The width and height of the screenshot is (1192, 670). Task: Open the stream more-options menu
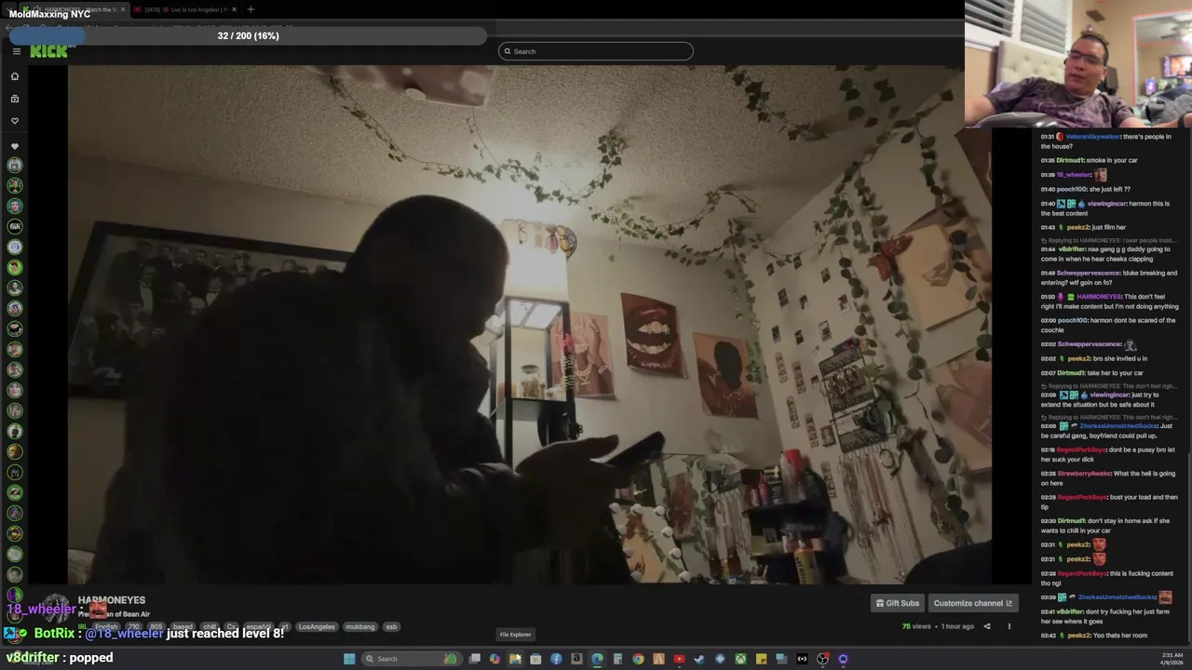1009,626
